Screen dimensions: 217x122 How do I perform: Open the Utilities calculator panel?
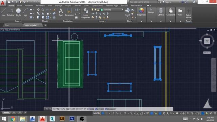coord(161,12)
